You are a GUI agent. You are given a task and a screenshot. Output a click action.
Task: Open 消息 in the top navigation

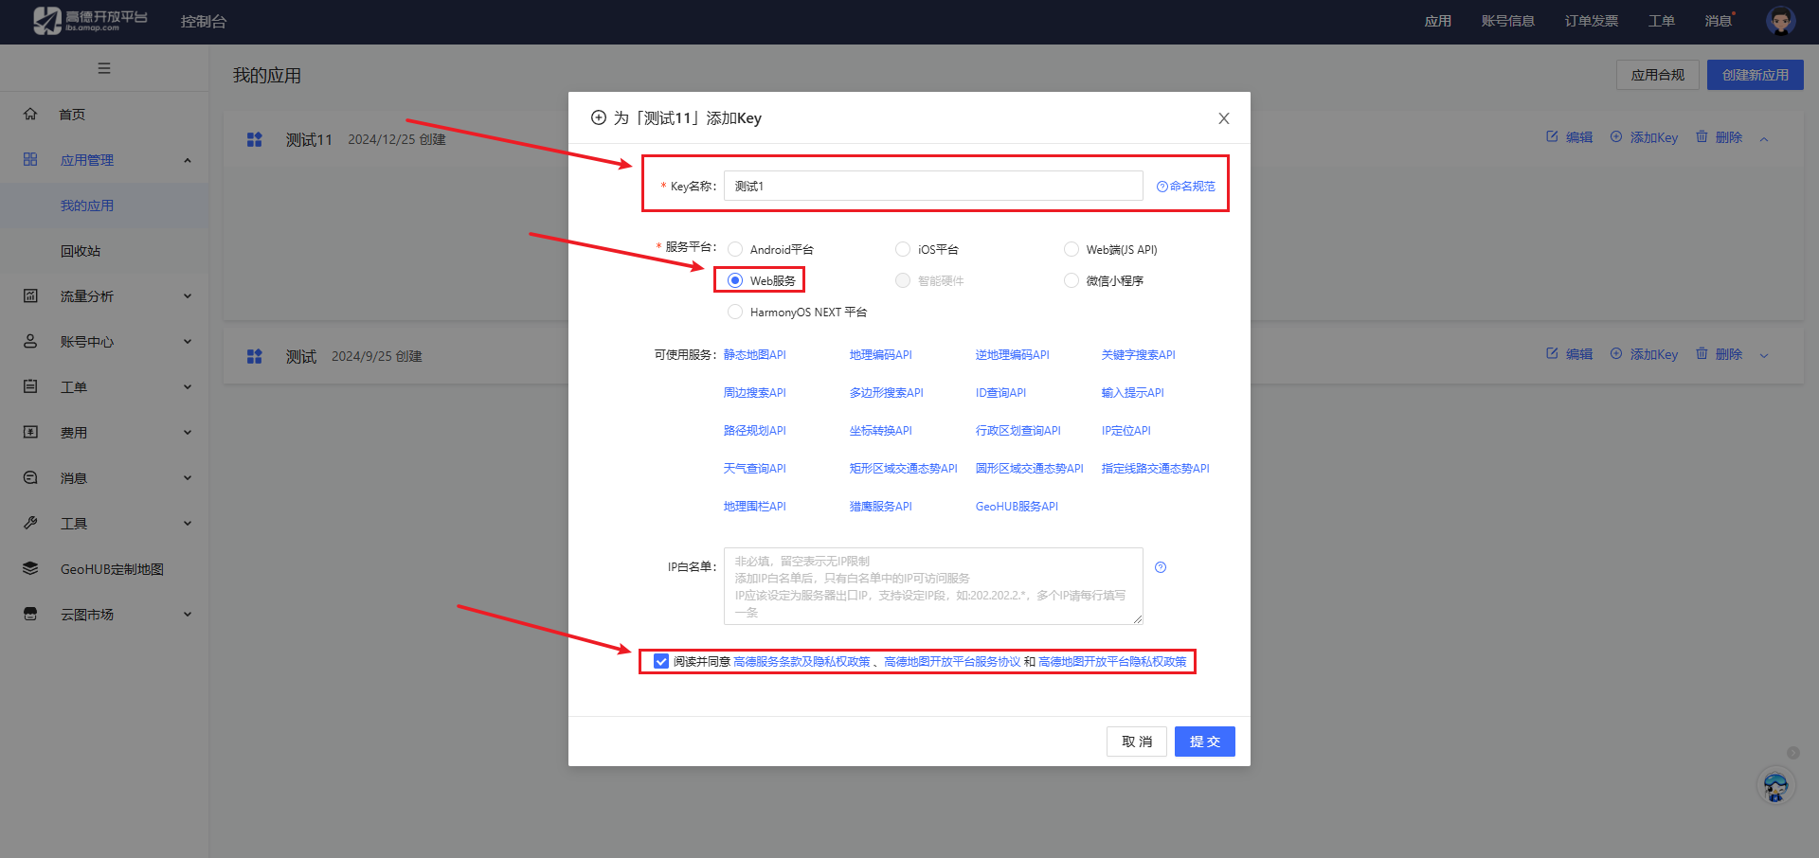coord(1718,21)
